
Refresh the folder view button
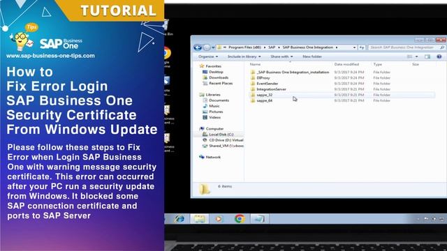click(362, 47)
